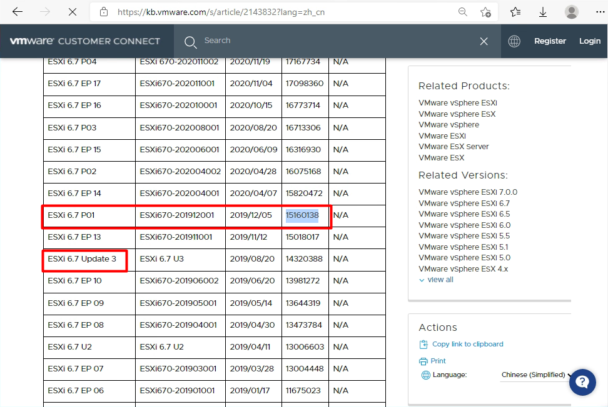Click the search magnifier icon
608x407 pixels.
click(190, 42)
